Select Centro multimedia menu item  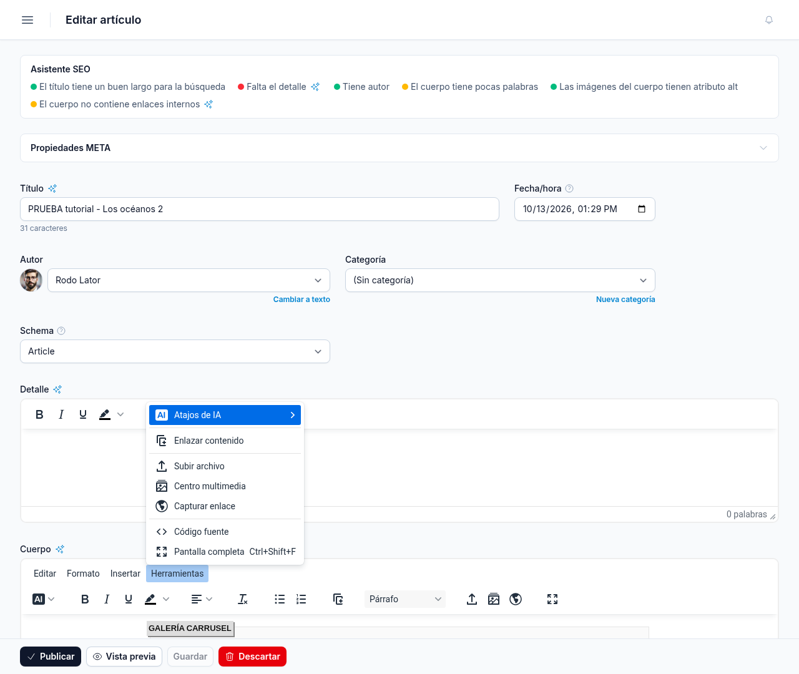[x=225, y=486]
